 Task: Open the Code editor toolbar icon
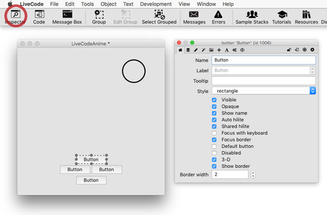39,17
